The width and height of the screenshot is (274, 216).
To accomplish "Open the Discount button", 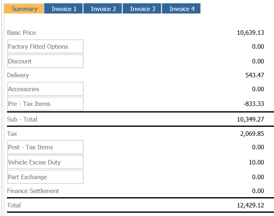I will tap(45, 61).
